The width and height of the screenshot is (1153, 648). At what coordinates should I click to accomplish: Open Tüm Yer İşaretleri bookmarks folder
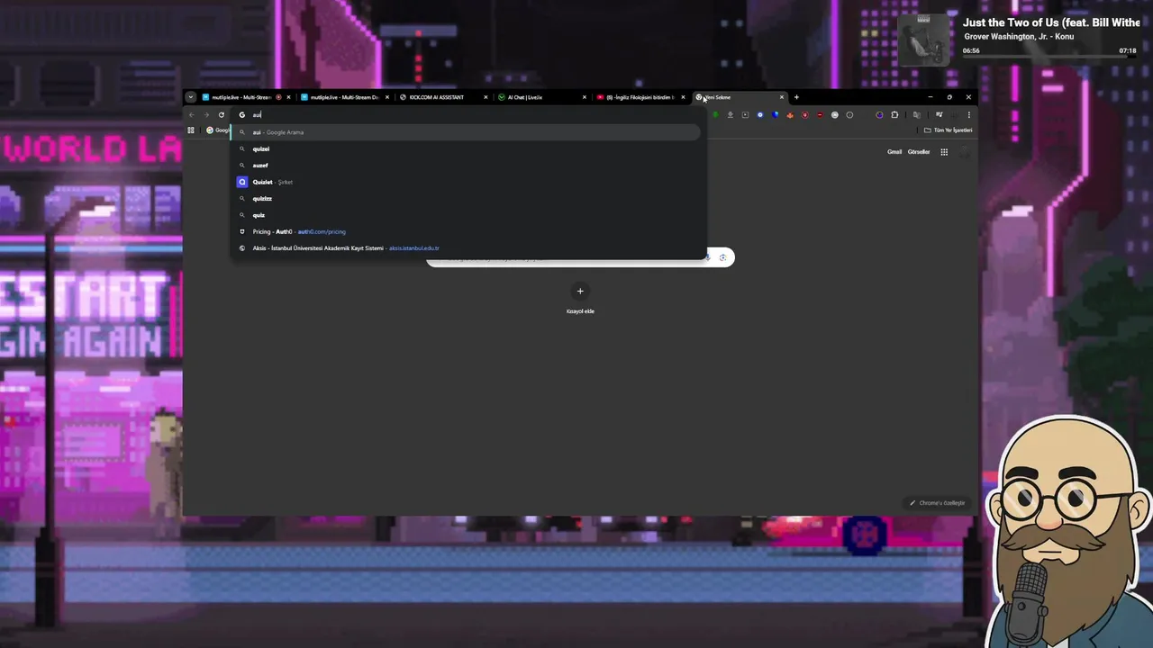click(x=949, y=130)
